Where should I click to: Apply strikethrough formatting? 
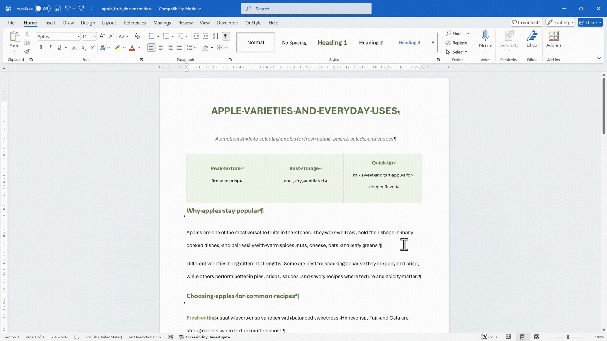click(x=74, y=48)
